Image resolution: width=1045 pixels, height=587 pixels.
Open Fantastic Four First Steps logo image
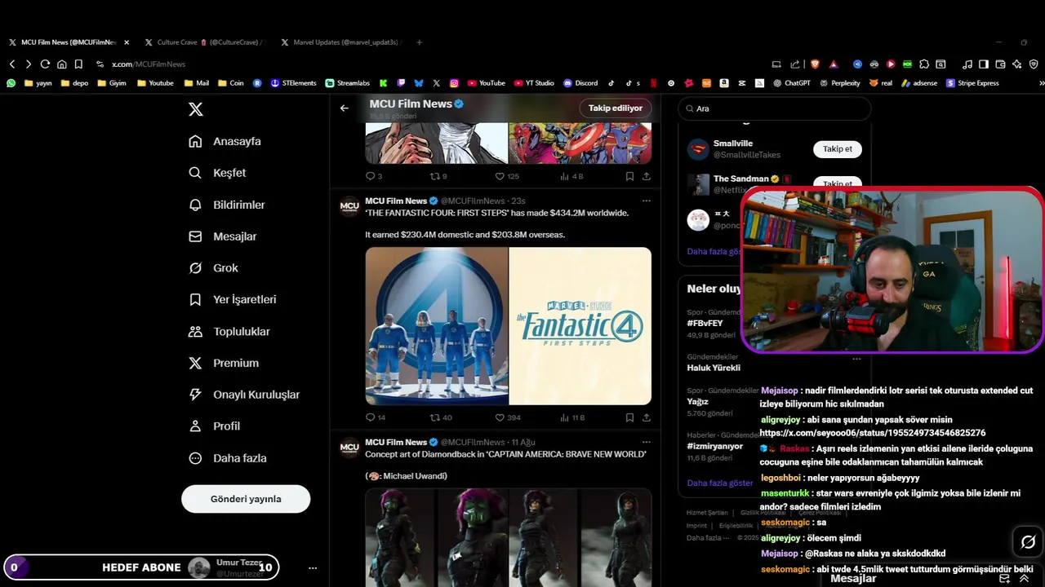click(x=580, y=326)
